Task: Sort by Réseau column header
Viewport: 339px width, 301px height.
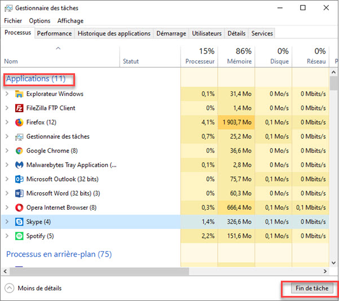Action: [310, 56]
